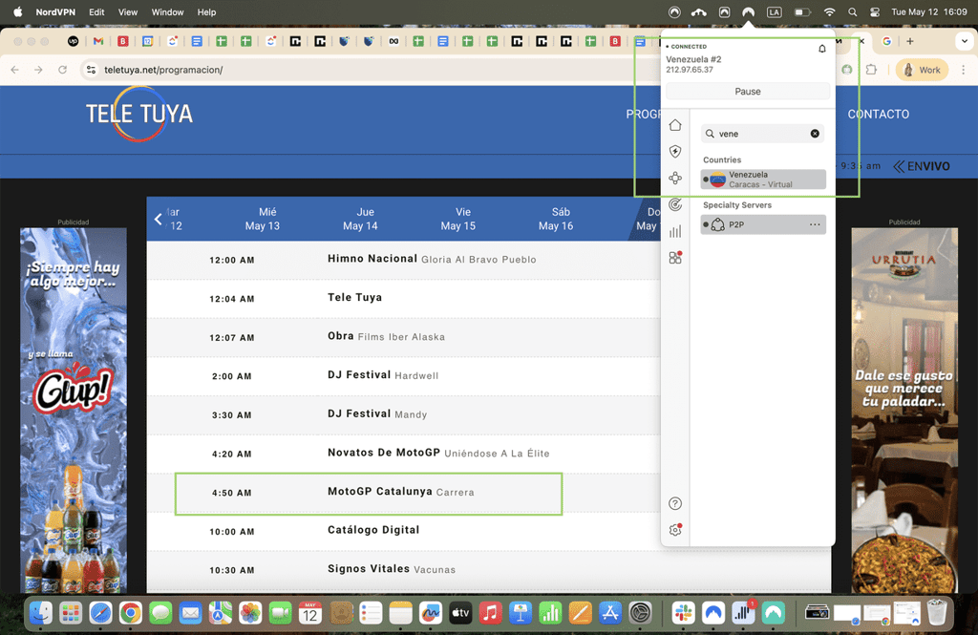Open the Threat Protection shield panel
The image size is (978, 635).
pos(675,152)
